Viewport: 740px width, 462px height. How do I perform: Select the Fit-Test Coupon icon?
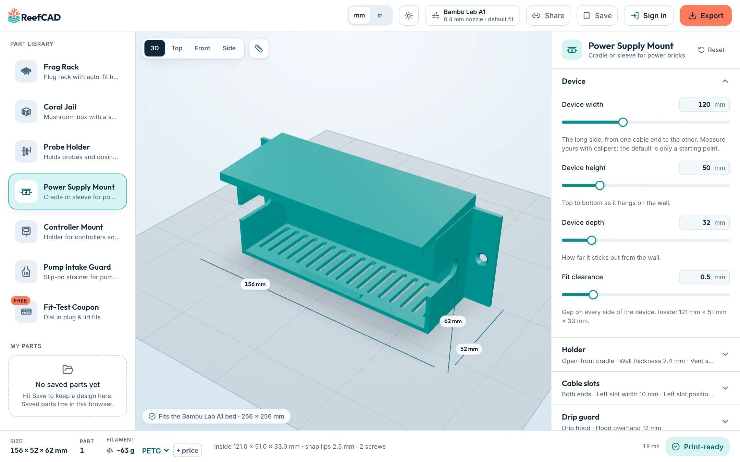26,311
